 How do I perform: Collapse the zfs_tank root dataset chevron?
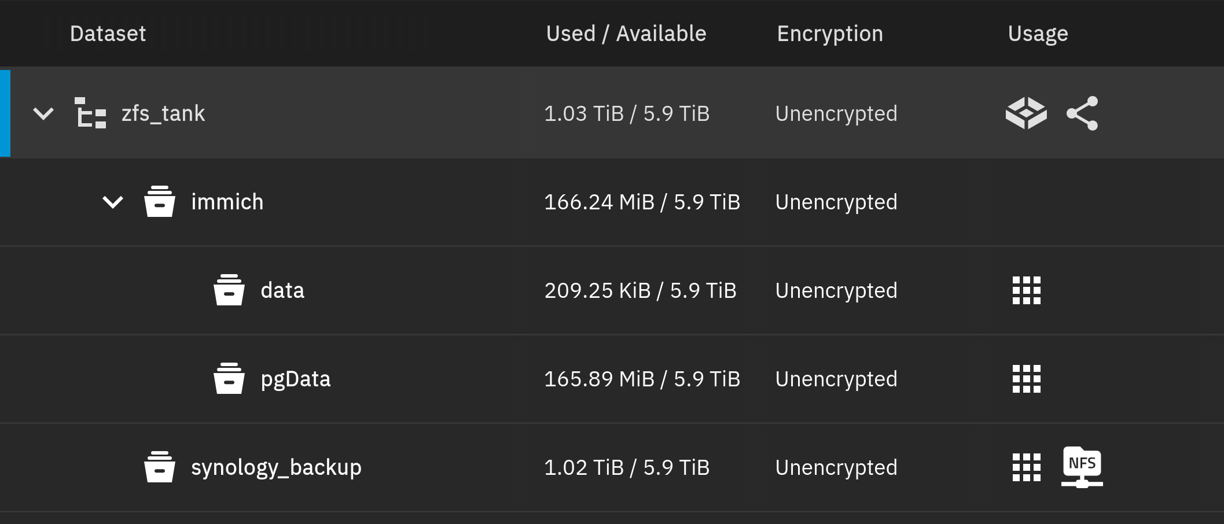pyautogui.click(x=43, y=113)
